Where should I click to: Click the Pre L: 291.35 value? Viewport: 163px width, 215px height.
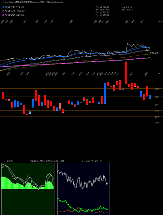103,12
